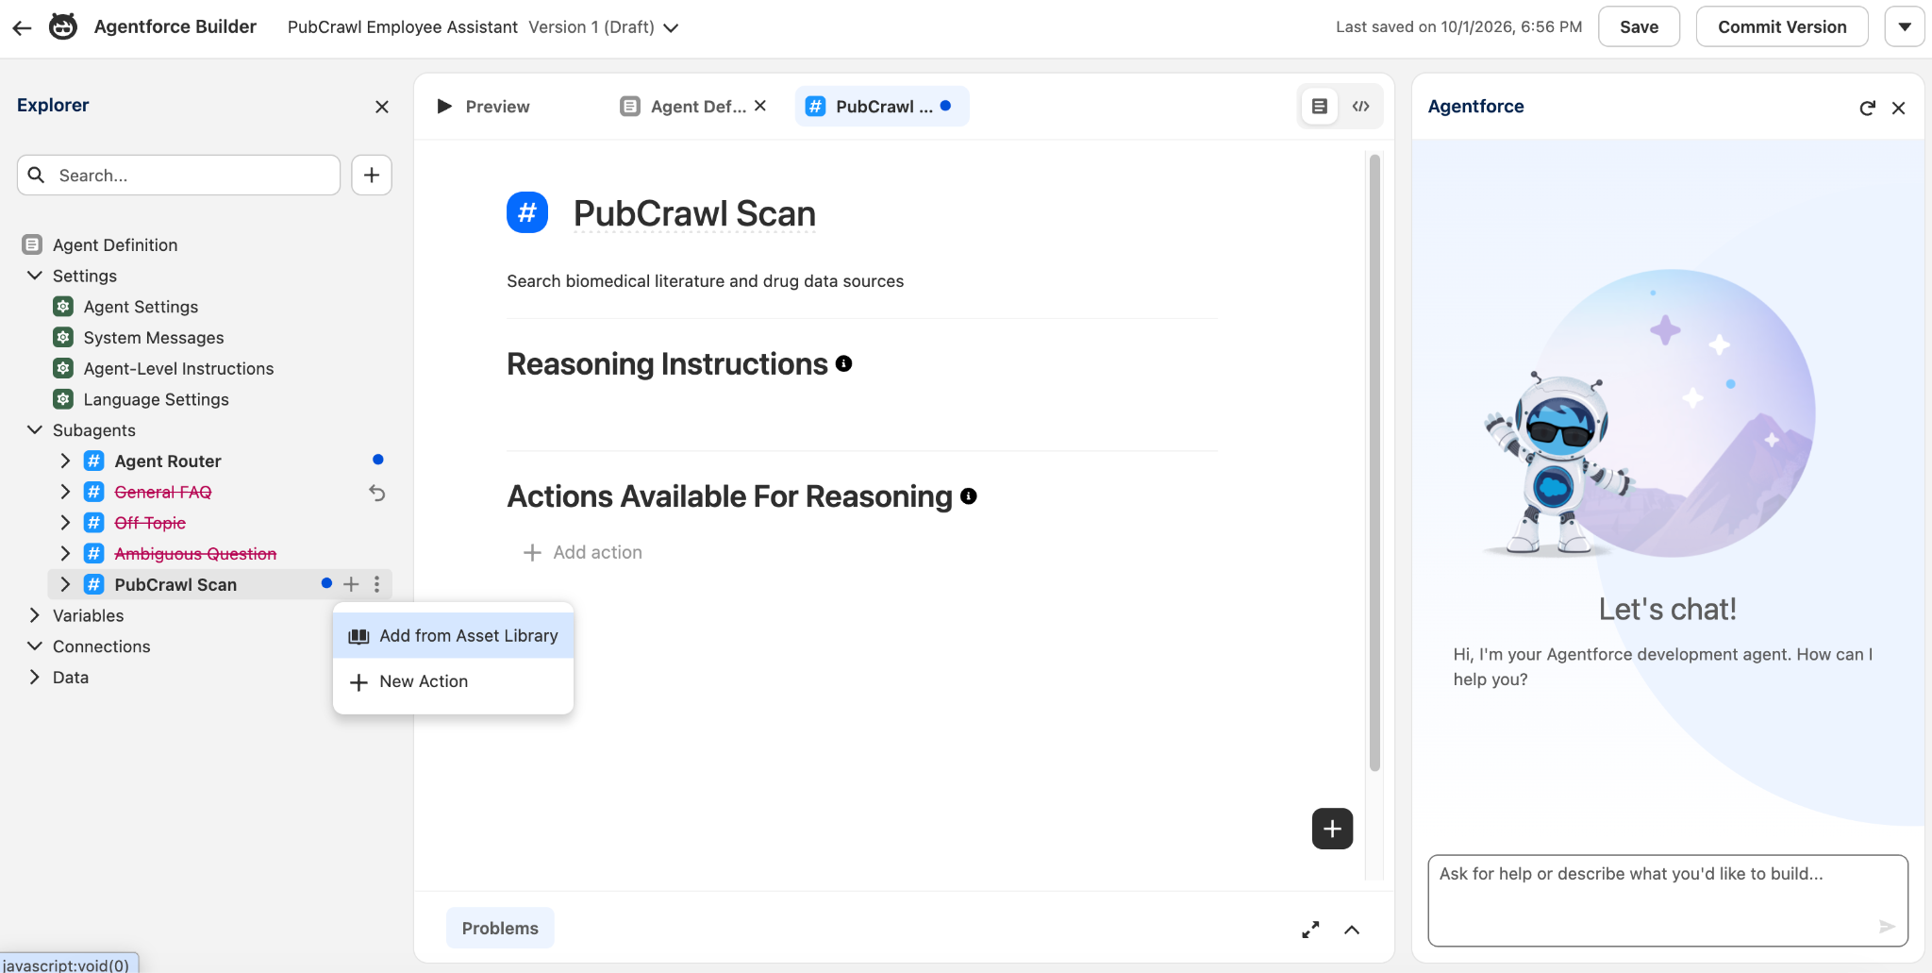The height and width of the screenshot is (973, 1932).
Task: Open the Agent Def... tab
Action: tap(683, 107)
